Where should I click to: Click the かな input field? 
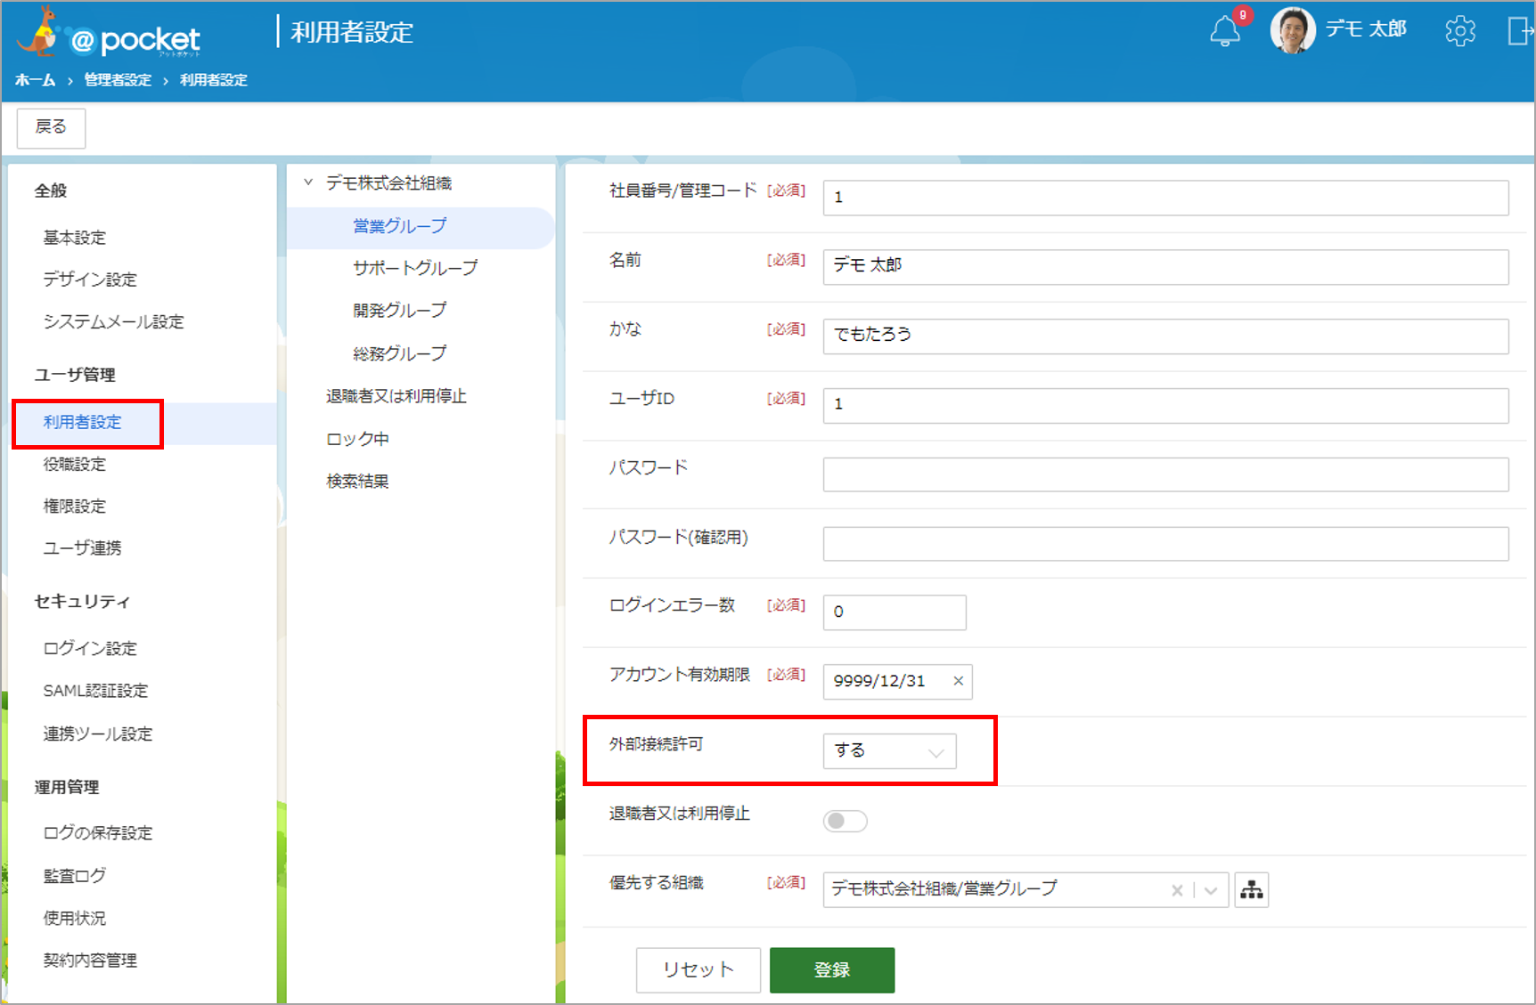tap(1165, 336)
